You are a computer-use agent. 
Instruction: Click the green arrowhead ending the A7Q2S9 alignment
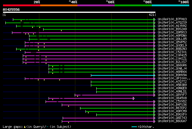(154, 23)
